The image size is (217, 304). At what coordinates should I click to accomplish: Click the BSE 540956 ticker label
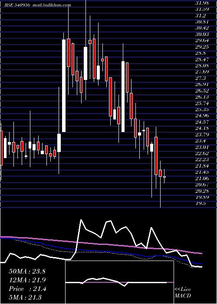coord(17,5)
